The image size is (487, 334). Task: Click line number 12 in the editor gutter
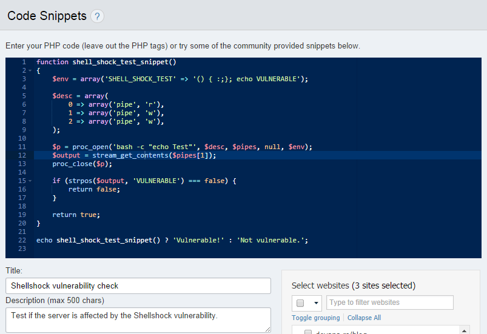click(x=22, y=155)
